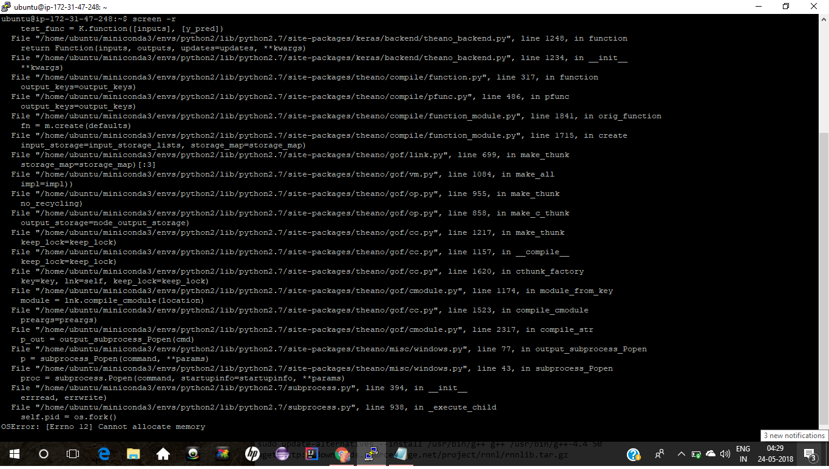Open the volume control speaker icon

(x=725, y=454)
